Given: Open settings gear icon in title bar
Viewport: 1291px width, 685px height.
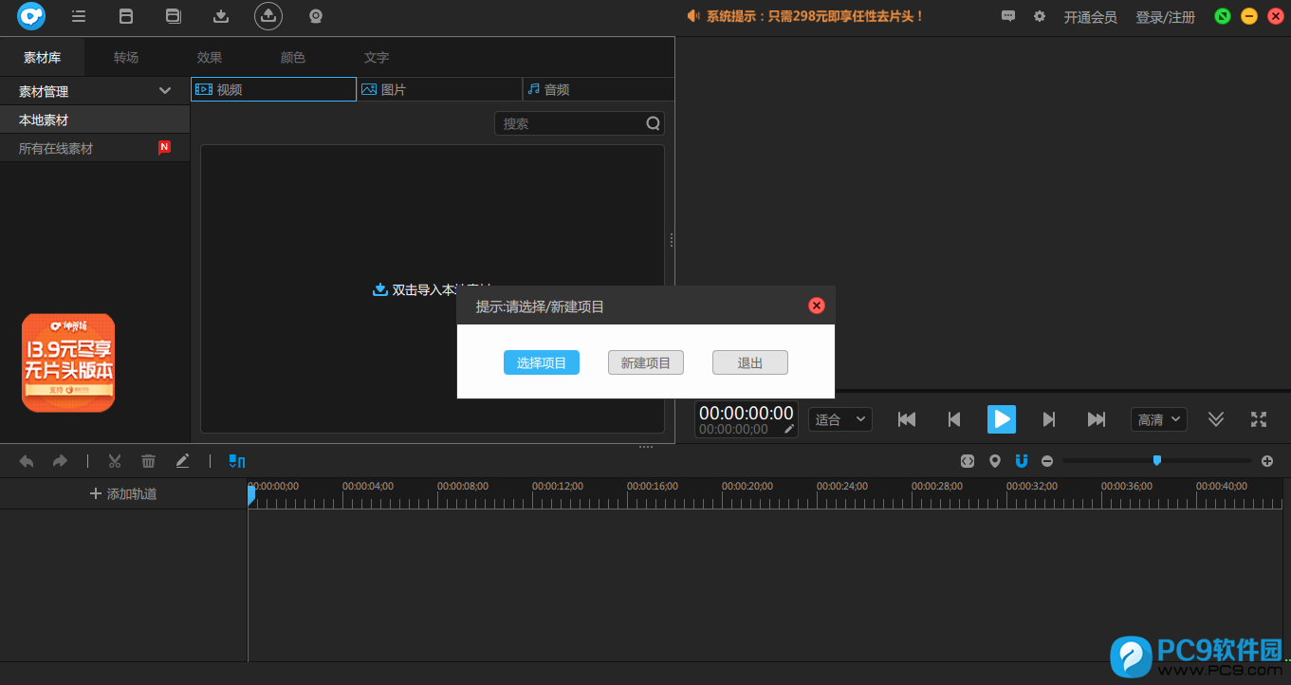Looking at the screenshot, I should [x=1040, y=16].
